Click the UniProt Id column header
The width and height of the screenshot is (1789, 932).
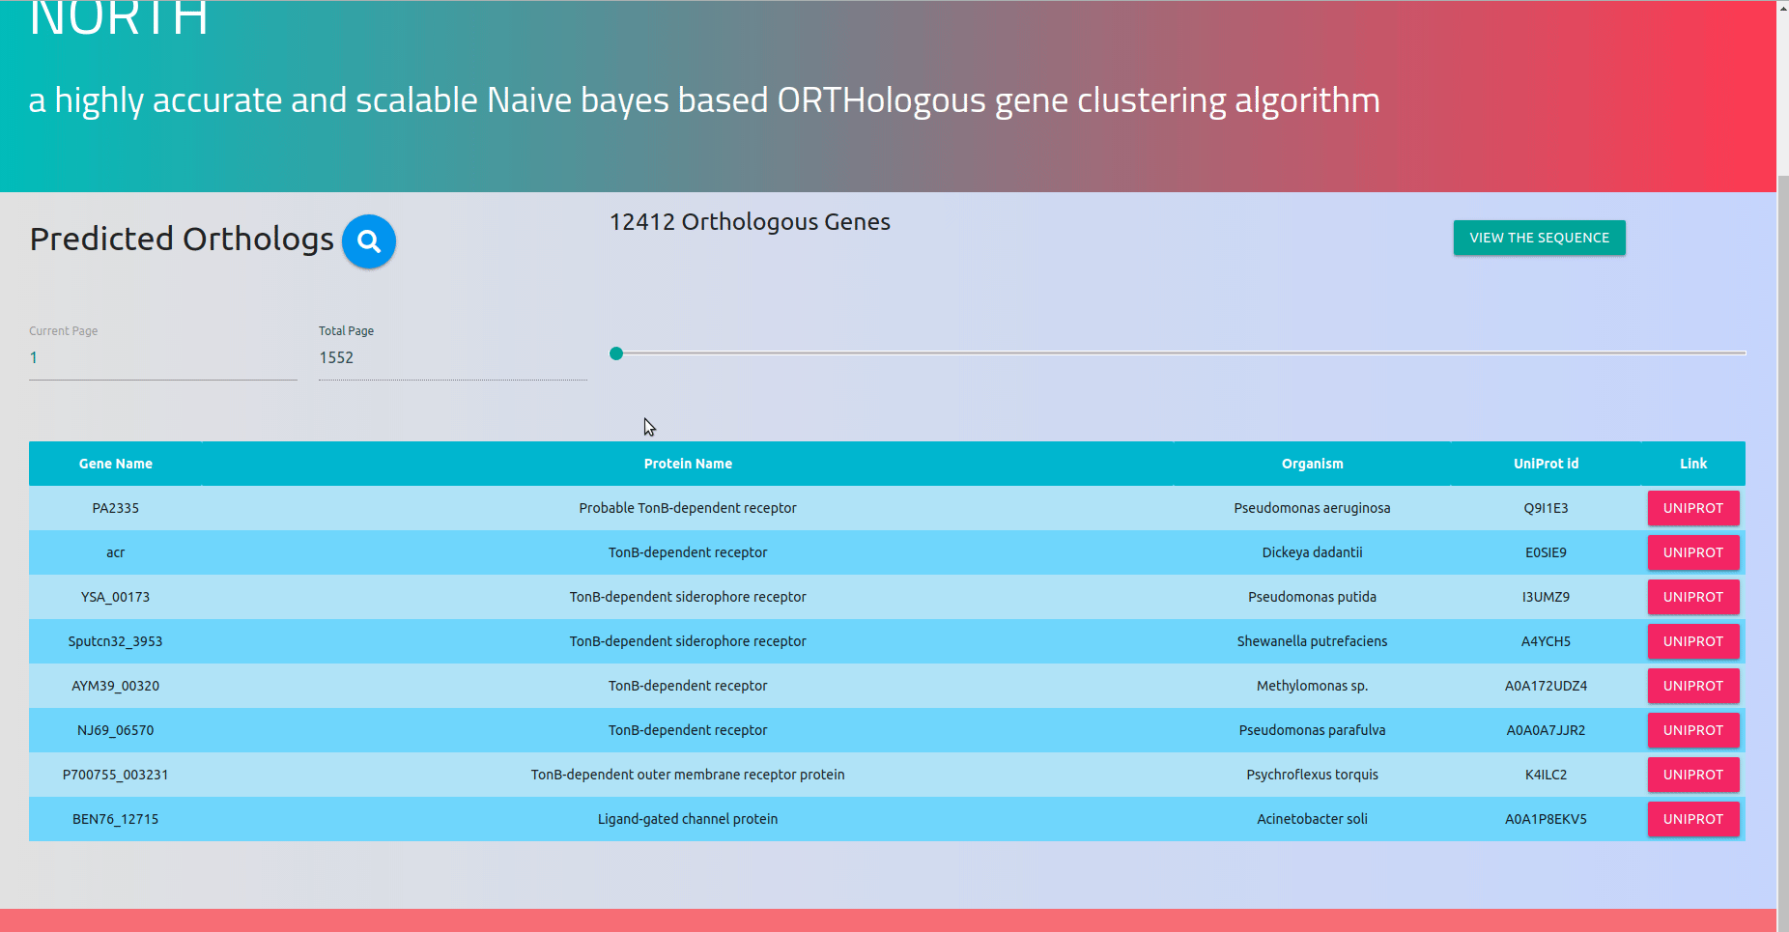(x=1546, y=464)
